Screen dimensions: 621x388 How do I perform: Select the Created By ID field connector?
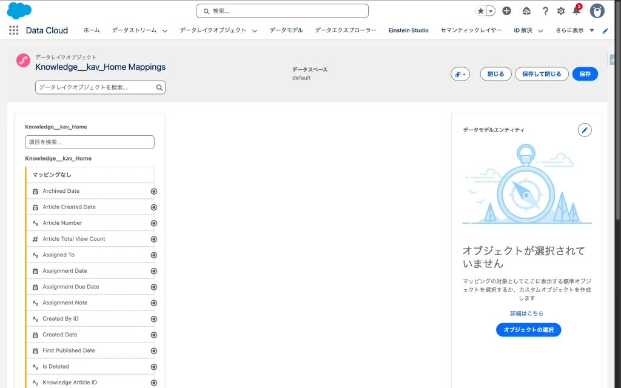coord(154,319)
